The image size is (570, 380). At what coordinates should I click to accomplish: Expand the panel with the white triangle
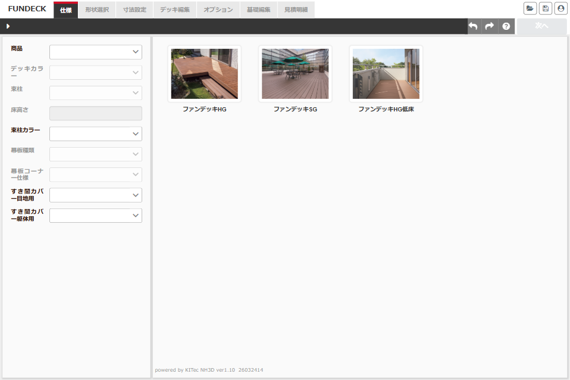pos(8,26)
